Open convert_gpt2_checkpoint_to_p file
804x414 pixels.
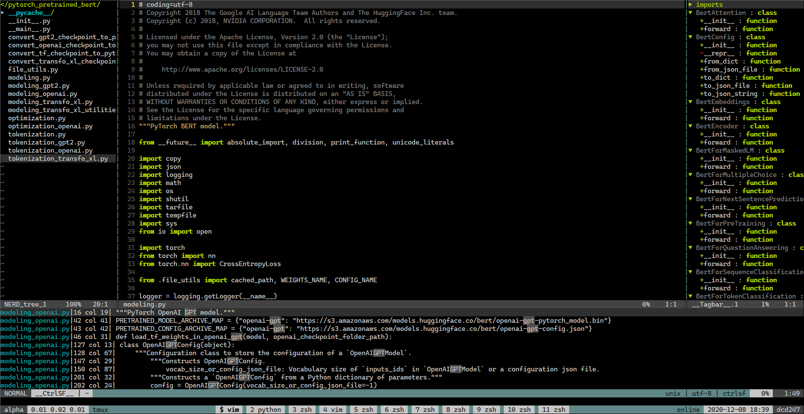(62, 37)
